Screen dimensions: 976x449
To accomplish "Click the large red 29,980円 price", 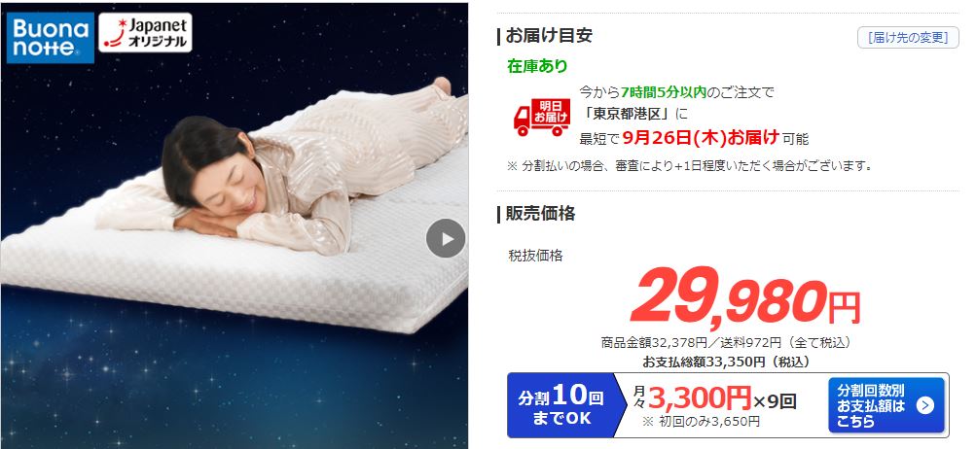I will [745, 302].
